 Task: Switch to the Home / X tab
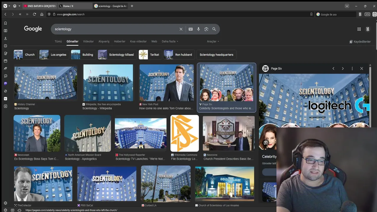[75, 6]
